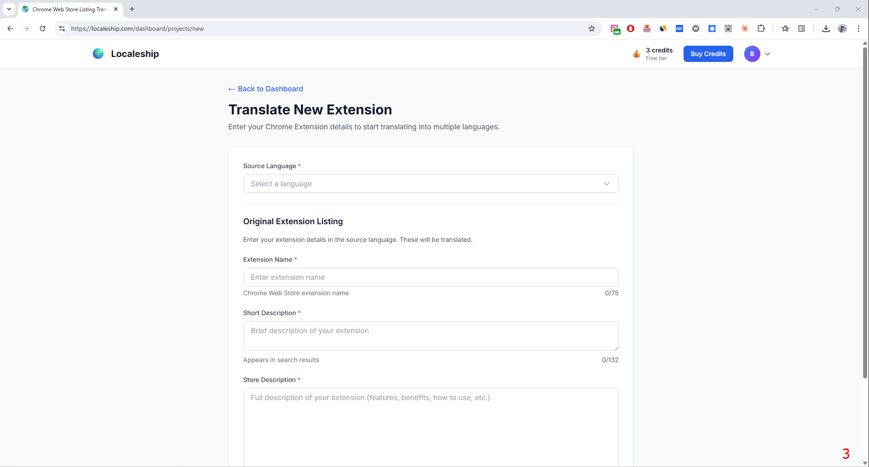The image size is (869, 467).
Task: Click the blue AD extension icon
Action: coord(679,28)
